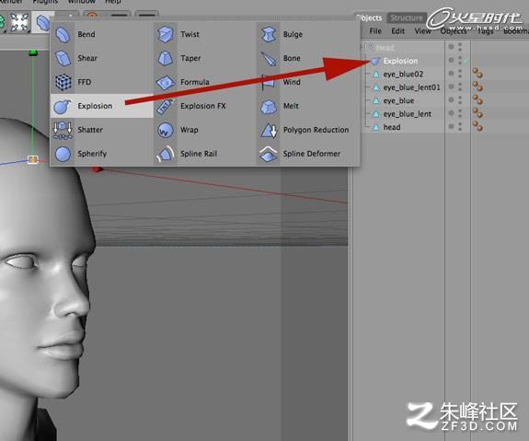The height and width of the screenshot is (441, 529).
Task: Select eye_blue_lent01 texture tag
Action: (x=477, y=87)
